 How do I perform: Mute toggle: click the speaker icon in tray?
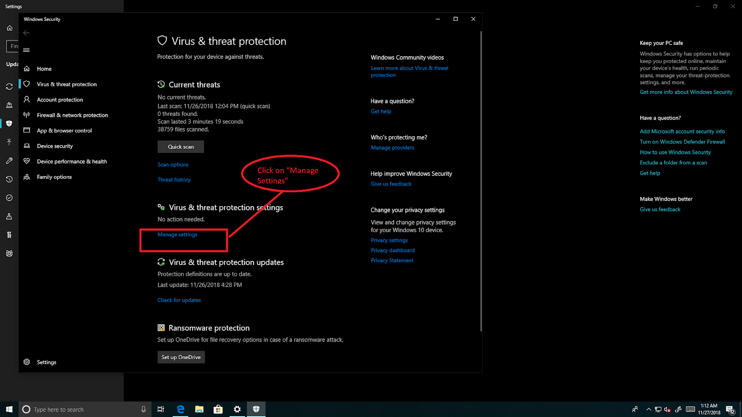coord(667,409)
